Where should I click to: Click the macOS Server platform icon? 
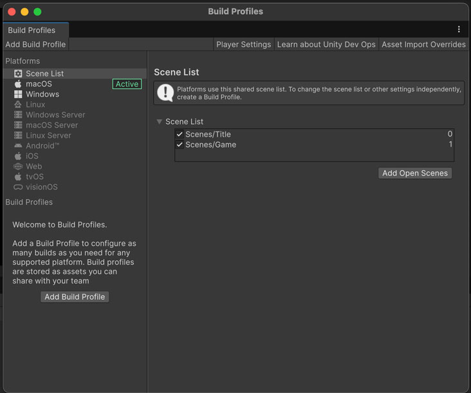pyautogui.click(x=18, y=125)
